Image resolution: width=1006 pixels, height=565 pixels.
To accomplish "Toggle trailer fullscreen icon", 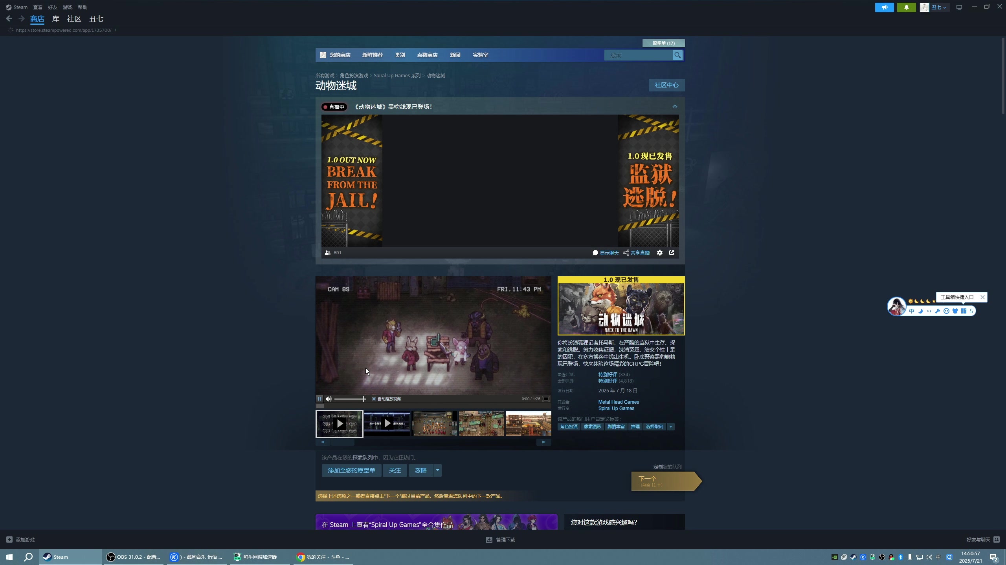I will click(546, 399).
